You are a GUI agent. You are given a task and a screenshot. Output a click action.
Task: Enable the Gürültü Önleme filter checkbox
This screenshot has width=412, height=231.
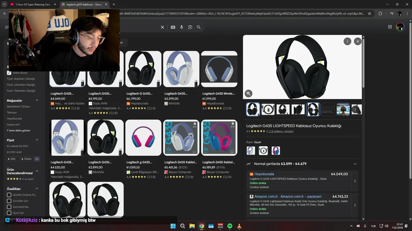(x=9, y=195)
